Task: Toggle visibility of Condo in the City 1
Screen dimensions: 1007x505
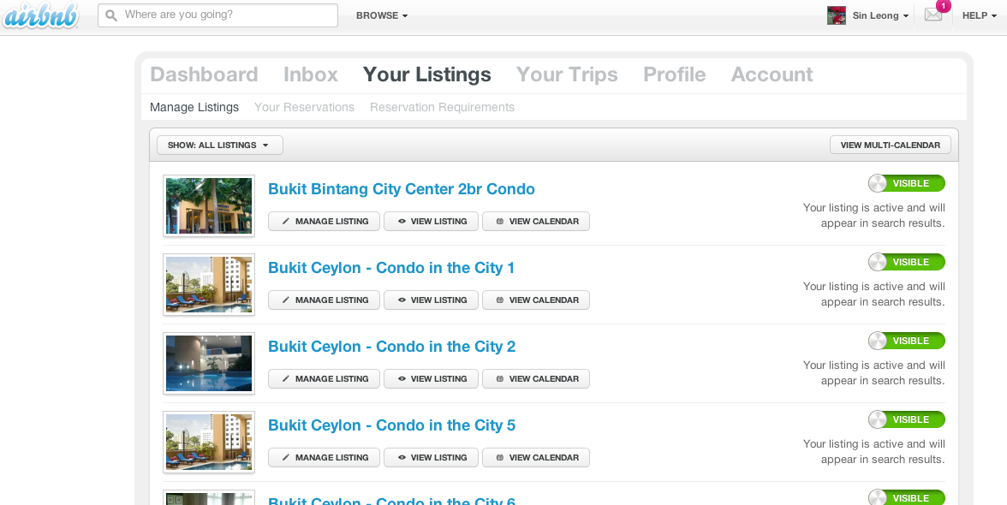Action: coord(906,262)
